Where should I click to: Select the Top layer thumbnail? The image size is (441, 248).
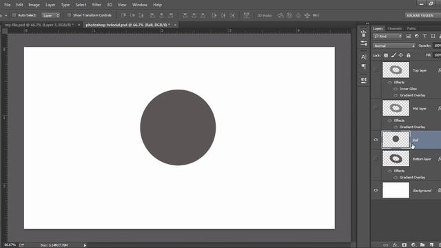tap(396, 70)
